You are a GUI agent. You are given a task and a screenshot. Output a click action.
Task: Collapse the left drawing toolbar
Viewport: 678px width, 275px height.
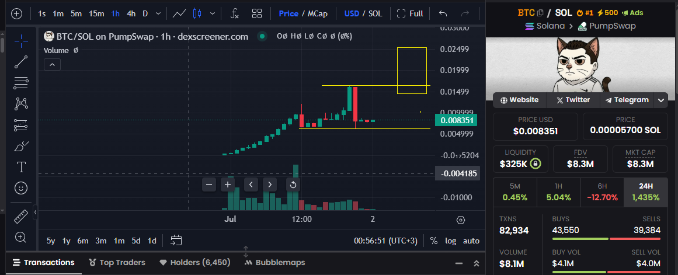pos(35,212)
